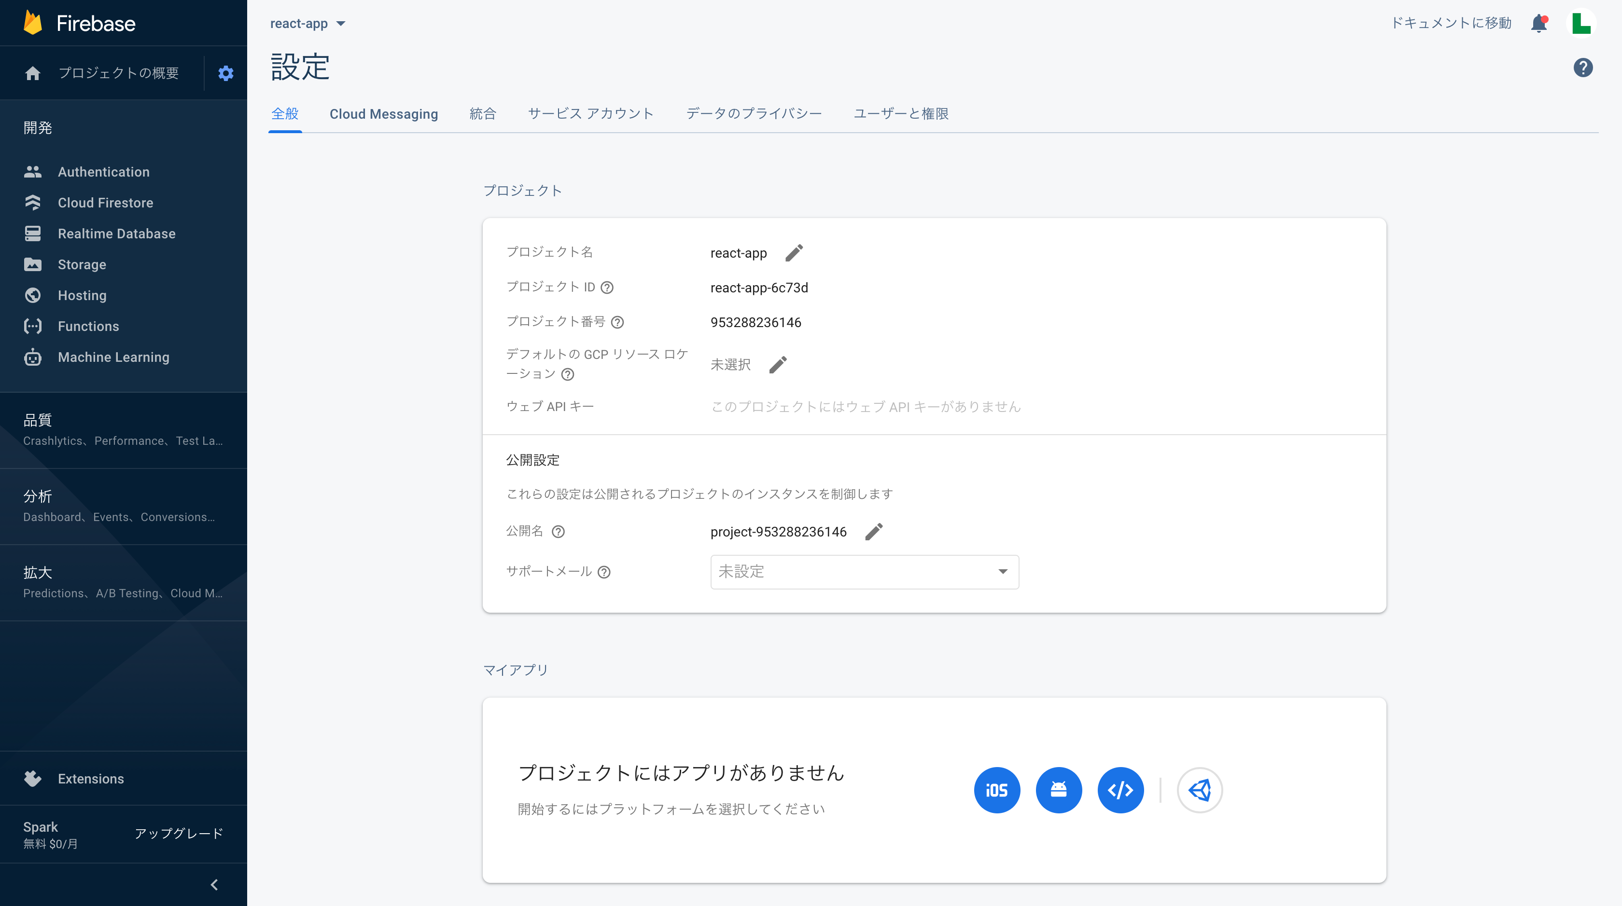Open the Storage section
This screenshot has height=906, width=1622.
pos(82,264)
